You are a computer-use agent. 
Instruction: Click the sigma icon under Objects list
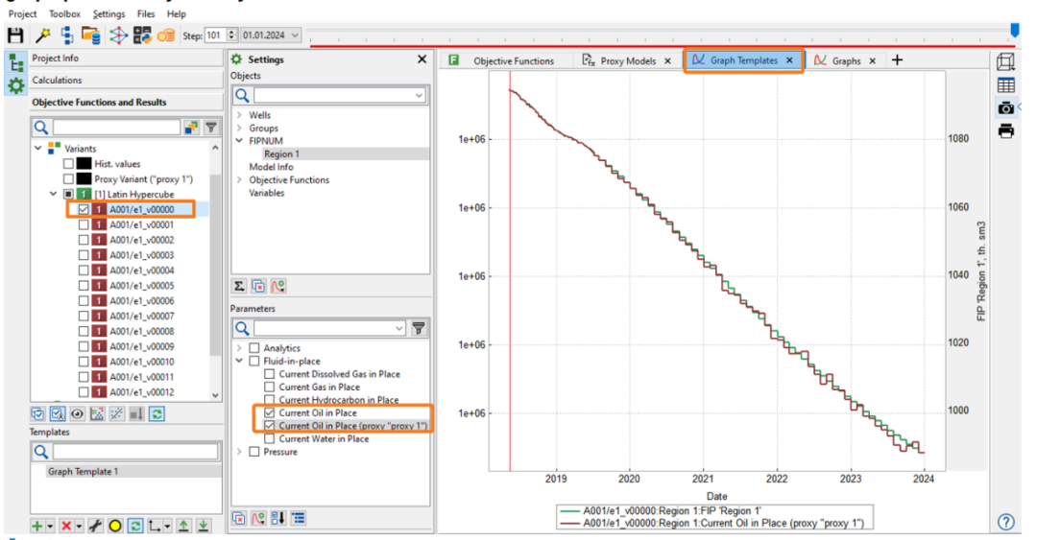239,286
